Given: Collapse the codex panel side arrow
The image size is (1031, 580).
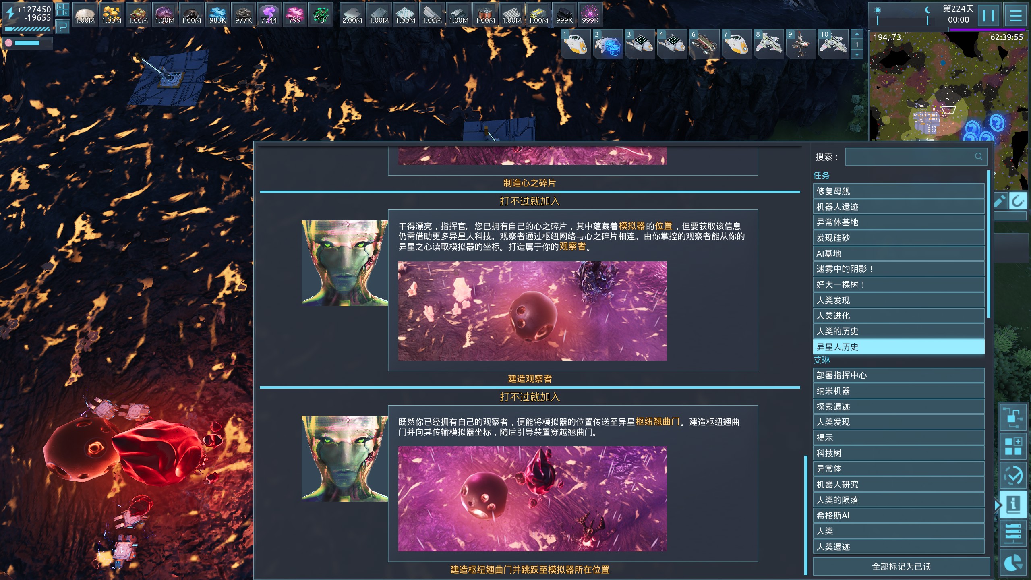Looking at the screenshot, I should click(997, 505).
